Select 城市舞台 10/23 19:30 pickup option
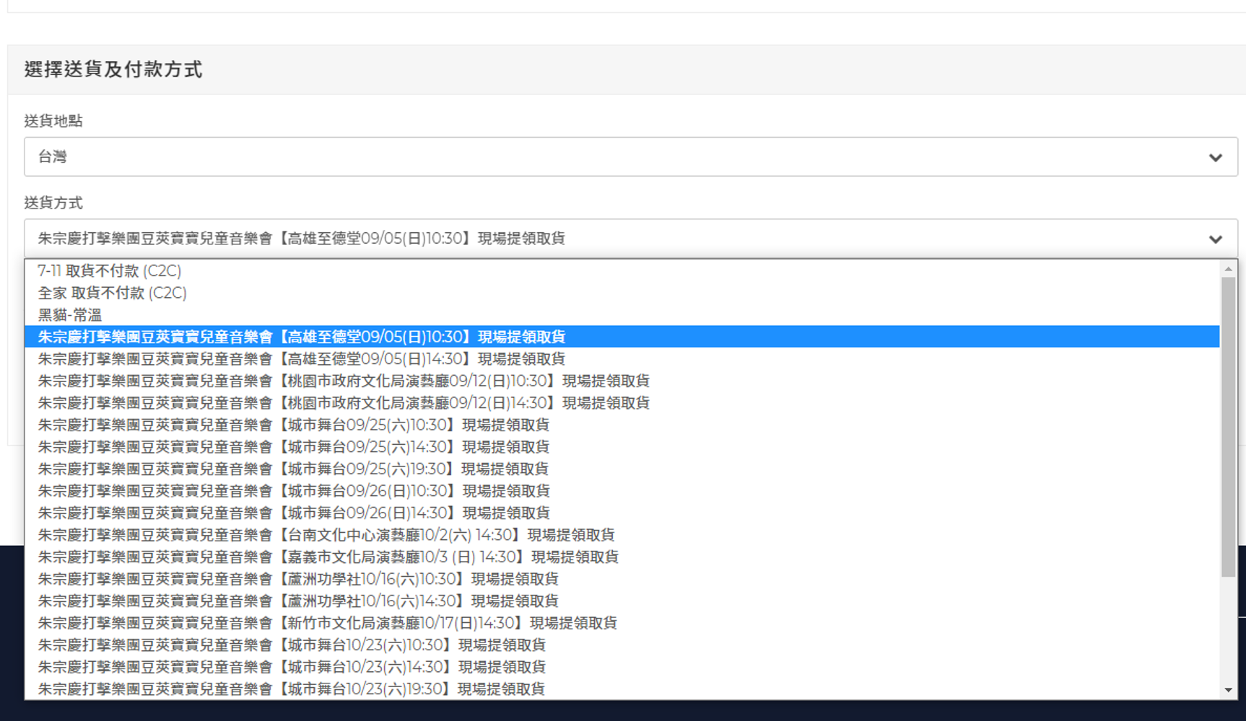The height and width of the screenshot is (721, 1246). point(292,689)
